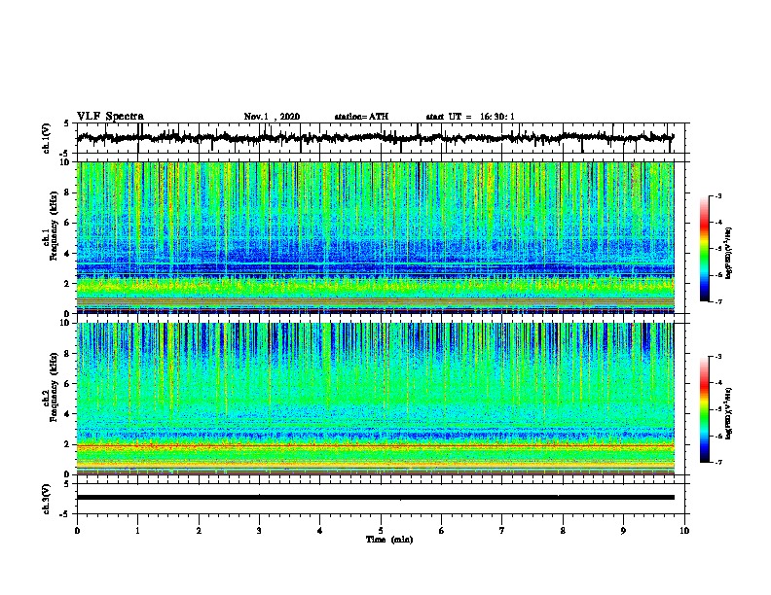Viewport: 771px width, 595px height.
Task: Click time axis tick label "10"
Action: [x=684, y=531]
